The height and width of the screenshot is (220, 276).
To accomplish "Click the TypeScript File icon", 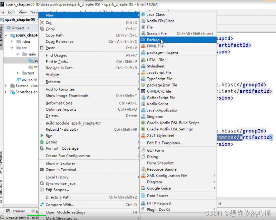I will coord(143,79).
